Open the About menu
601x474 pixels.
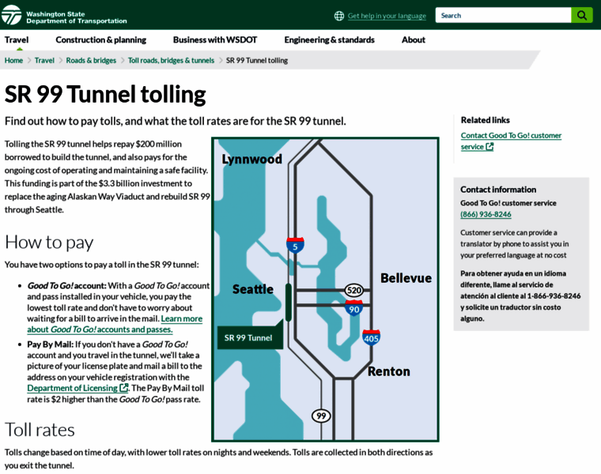click(x=413, y=39)
